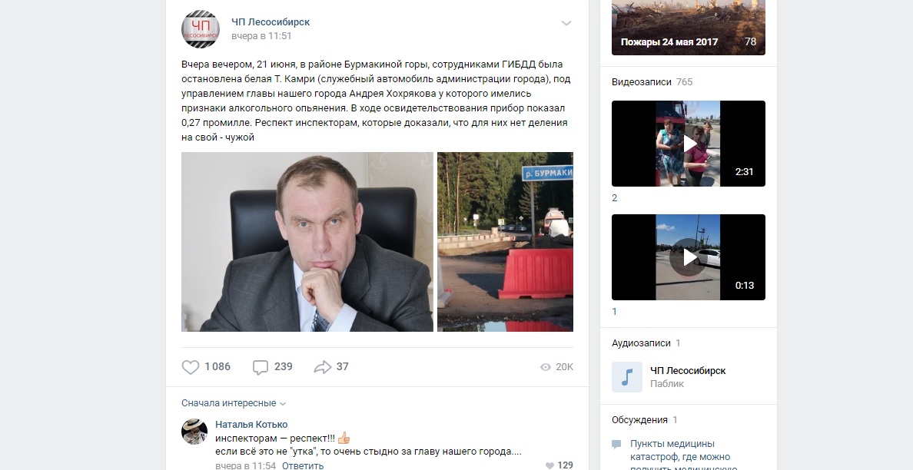Play the video lasting 2:31

point(689,144)
